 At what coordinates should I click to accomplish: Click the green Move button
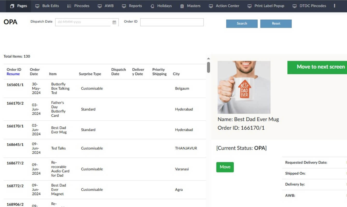click(225, 167)
